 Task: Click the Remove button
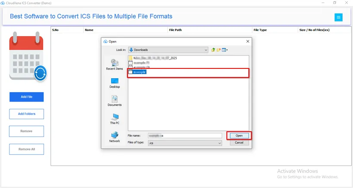click(x=27, y=131)
